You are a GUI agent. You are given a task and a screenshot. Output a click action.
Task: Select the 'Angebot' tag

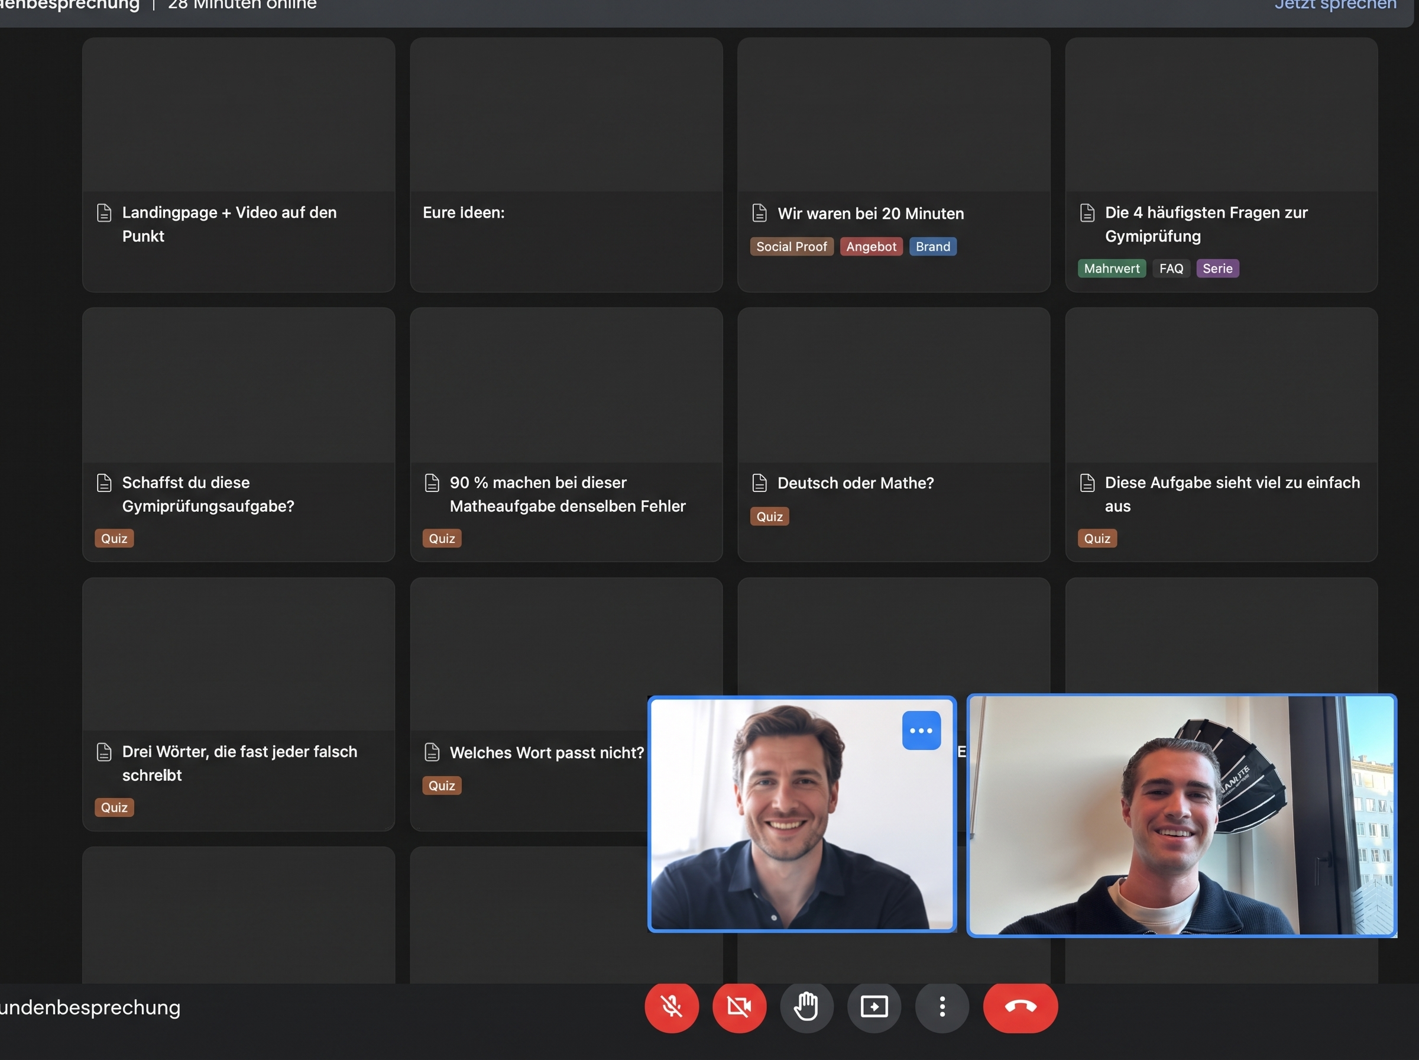(872, 247)
